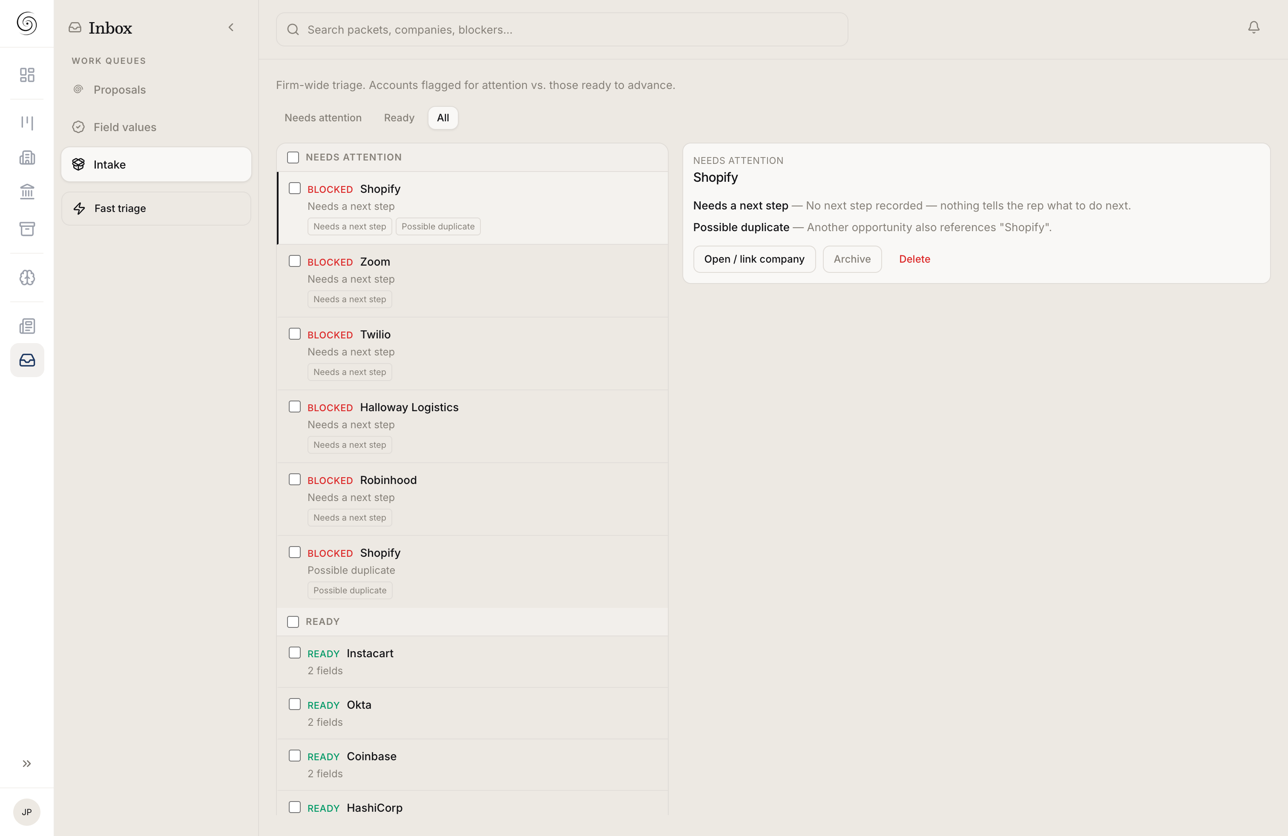Select the Instacart ready row

472,662
